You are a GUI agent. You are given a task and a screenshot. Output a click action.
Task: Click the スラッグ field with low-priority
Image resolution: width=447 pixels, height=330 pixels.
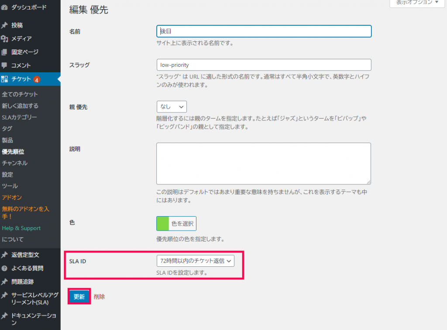(x=264, y=65)
